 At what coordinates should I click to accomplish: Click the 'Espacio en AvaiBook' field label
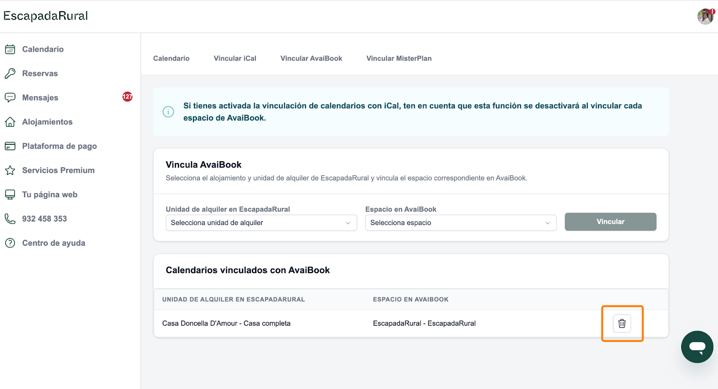tap(401, 209)
